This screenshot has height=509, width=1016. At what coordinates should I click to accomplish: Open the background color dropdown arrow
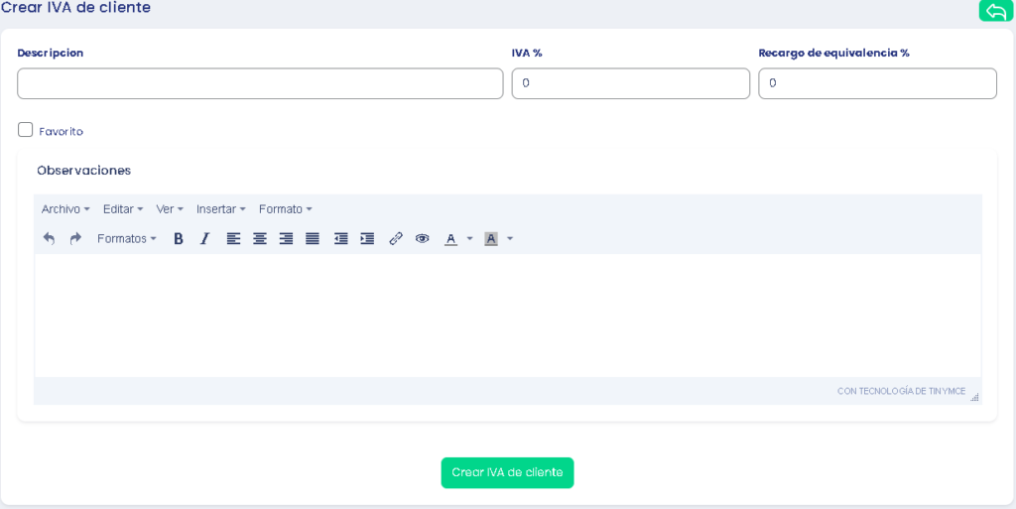pos(510,239)
